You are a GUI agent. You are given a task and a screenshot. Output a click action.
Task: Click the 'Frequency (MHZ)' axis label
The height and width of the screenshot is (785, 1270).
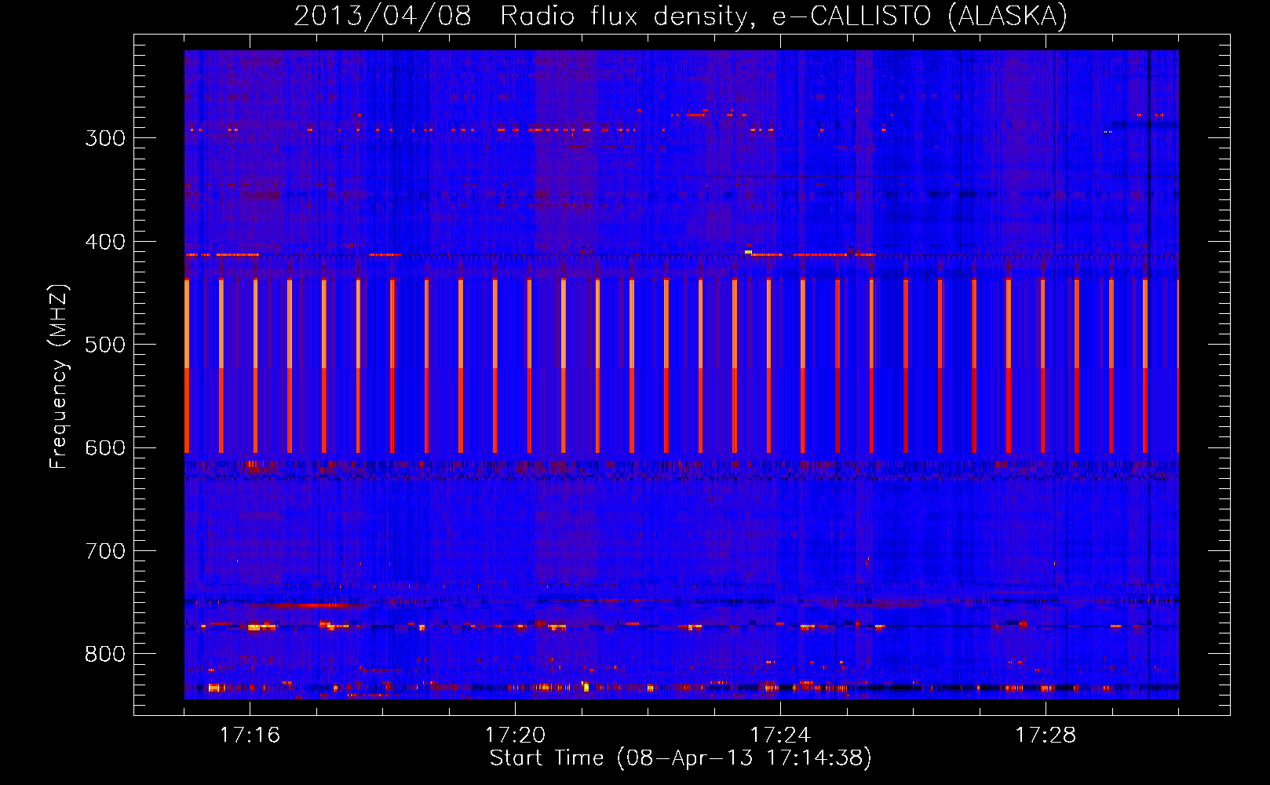[x=59, y=377]
